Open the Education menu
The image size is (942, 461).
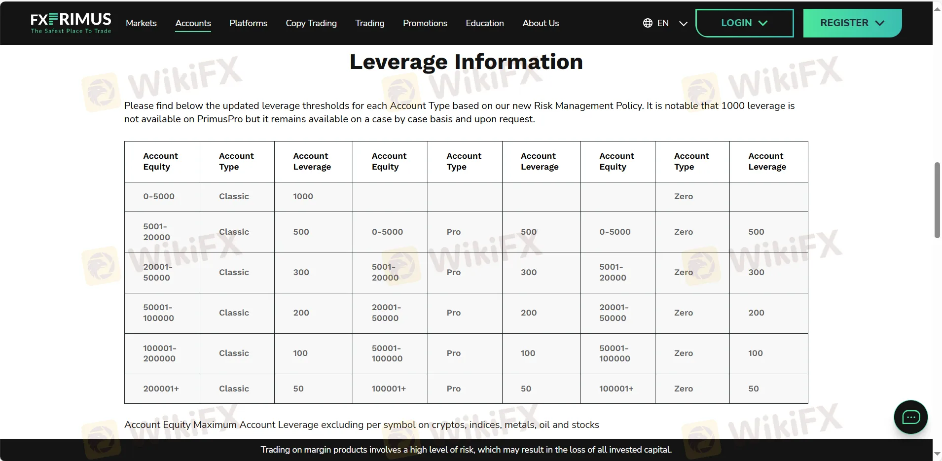pos(485,23)
